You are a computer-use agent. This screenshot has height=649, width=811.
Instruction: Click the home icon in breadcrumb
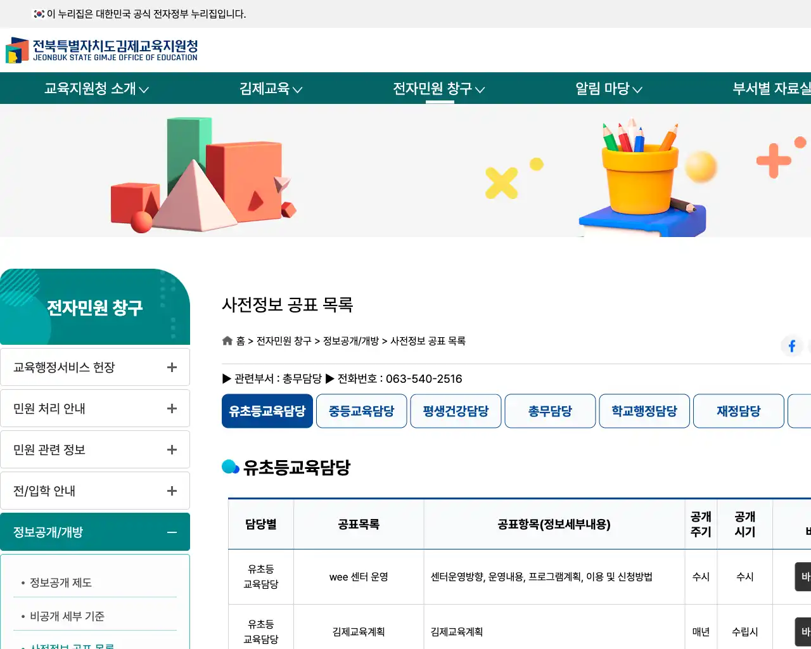227,341
